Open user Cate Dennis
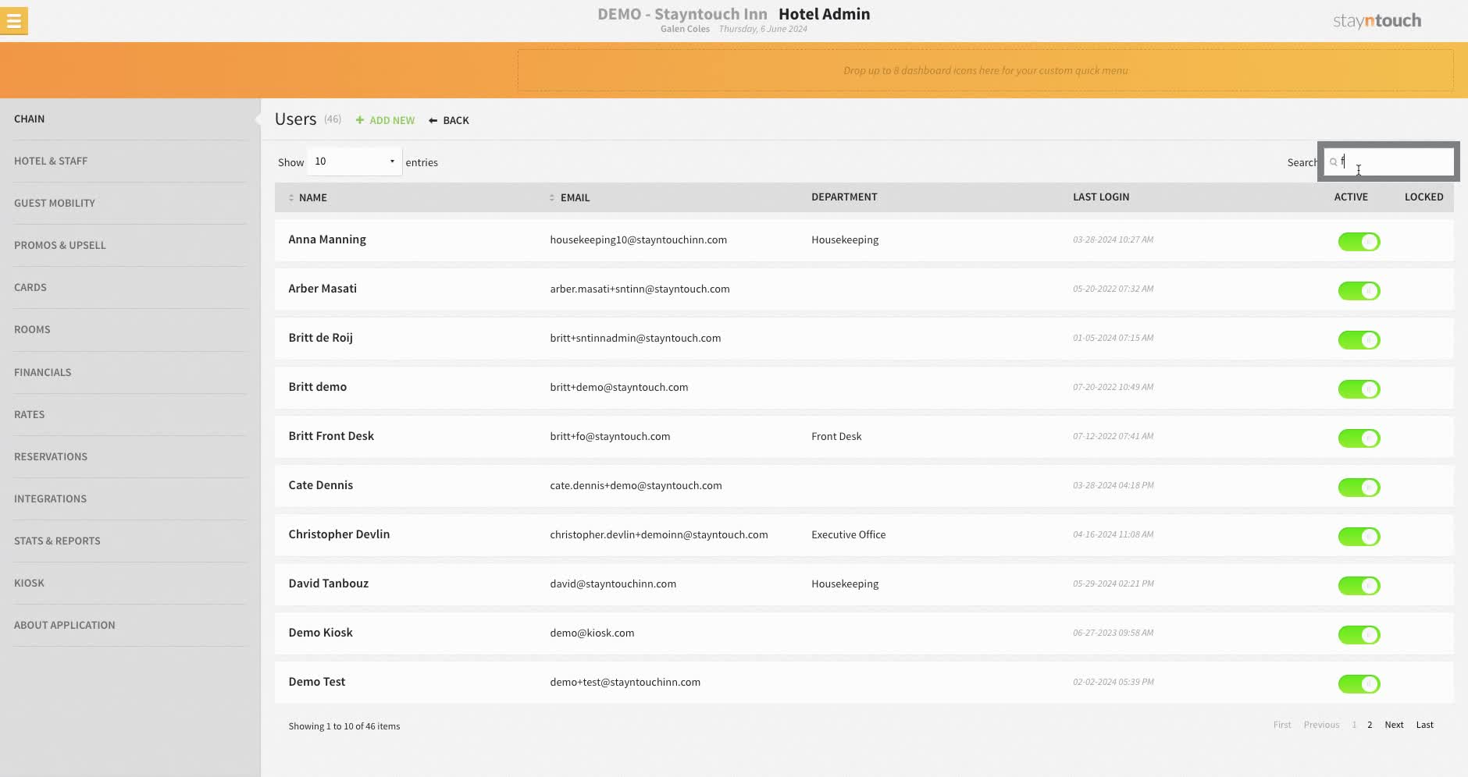This screenshot has width=1468, height=777. pos(320,485)
